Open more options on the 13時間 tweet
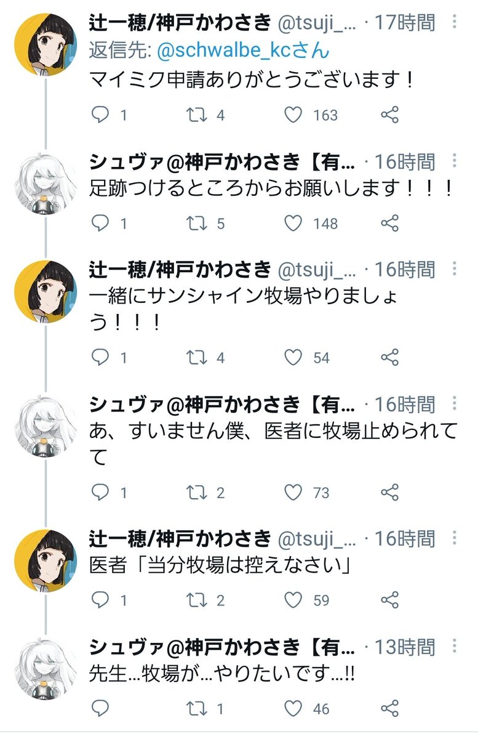 455,646
